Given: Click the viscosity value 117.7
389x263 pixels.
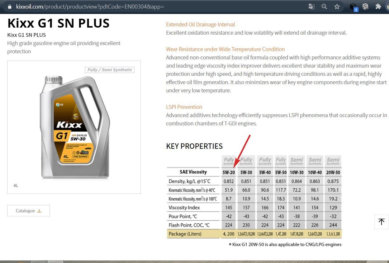Looking at the screenshot, I should point(281,190).
